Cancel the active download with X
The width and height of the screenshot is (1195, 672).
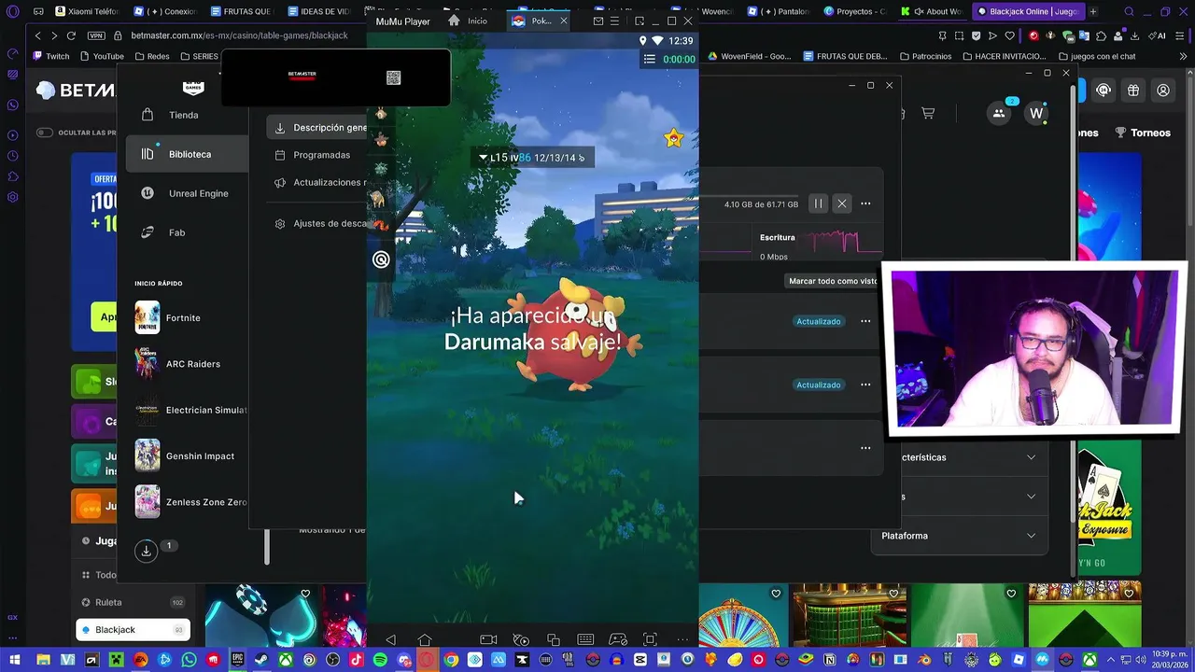click(x=842, y=203)
